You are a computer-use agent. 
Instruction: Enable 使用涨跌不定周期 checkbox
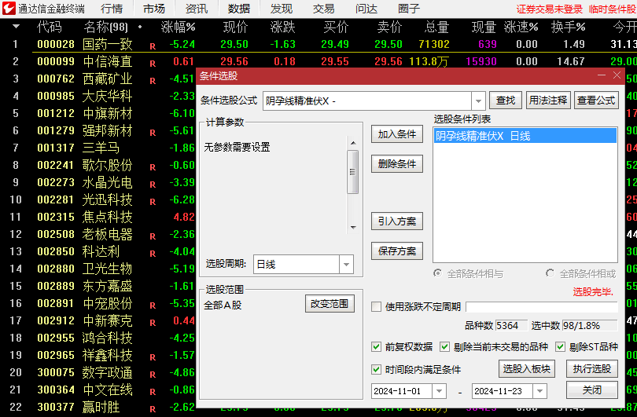click(376, 307)
